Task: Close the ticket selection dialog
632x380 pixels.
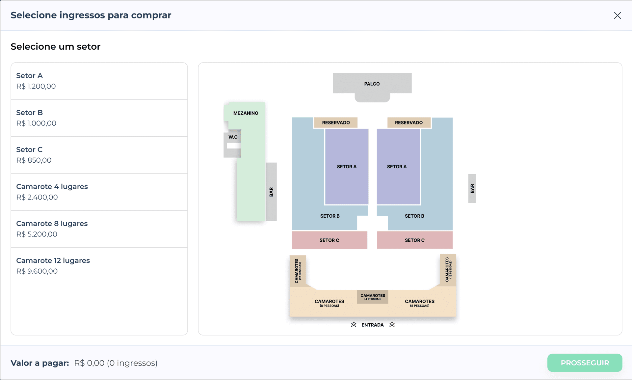Action: 617,15
